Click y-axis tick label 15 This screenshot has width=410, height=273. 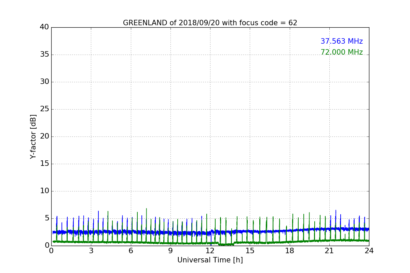pyautogui.click(x=44, y=164)
